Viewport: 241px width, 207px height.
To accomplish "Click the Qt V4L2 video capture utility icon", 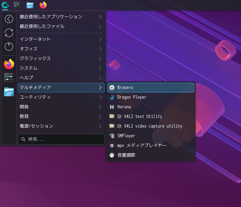I will [x=112, y=126].
